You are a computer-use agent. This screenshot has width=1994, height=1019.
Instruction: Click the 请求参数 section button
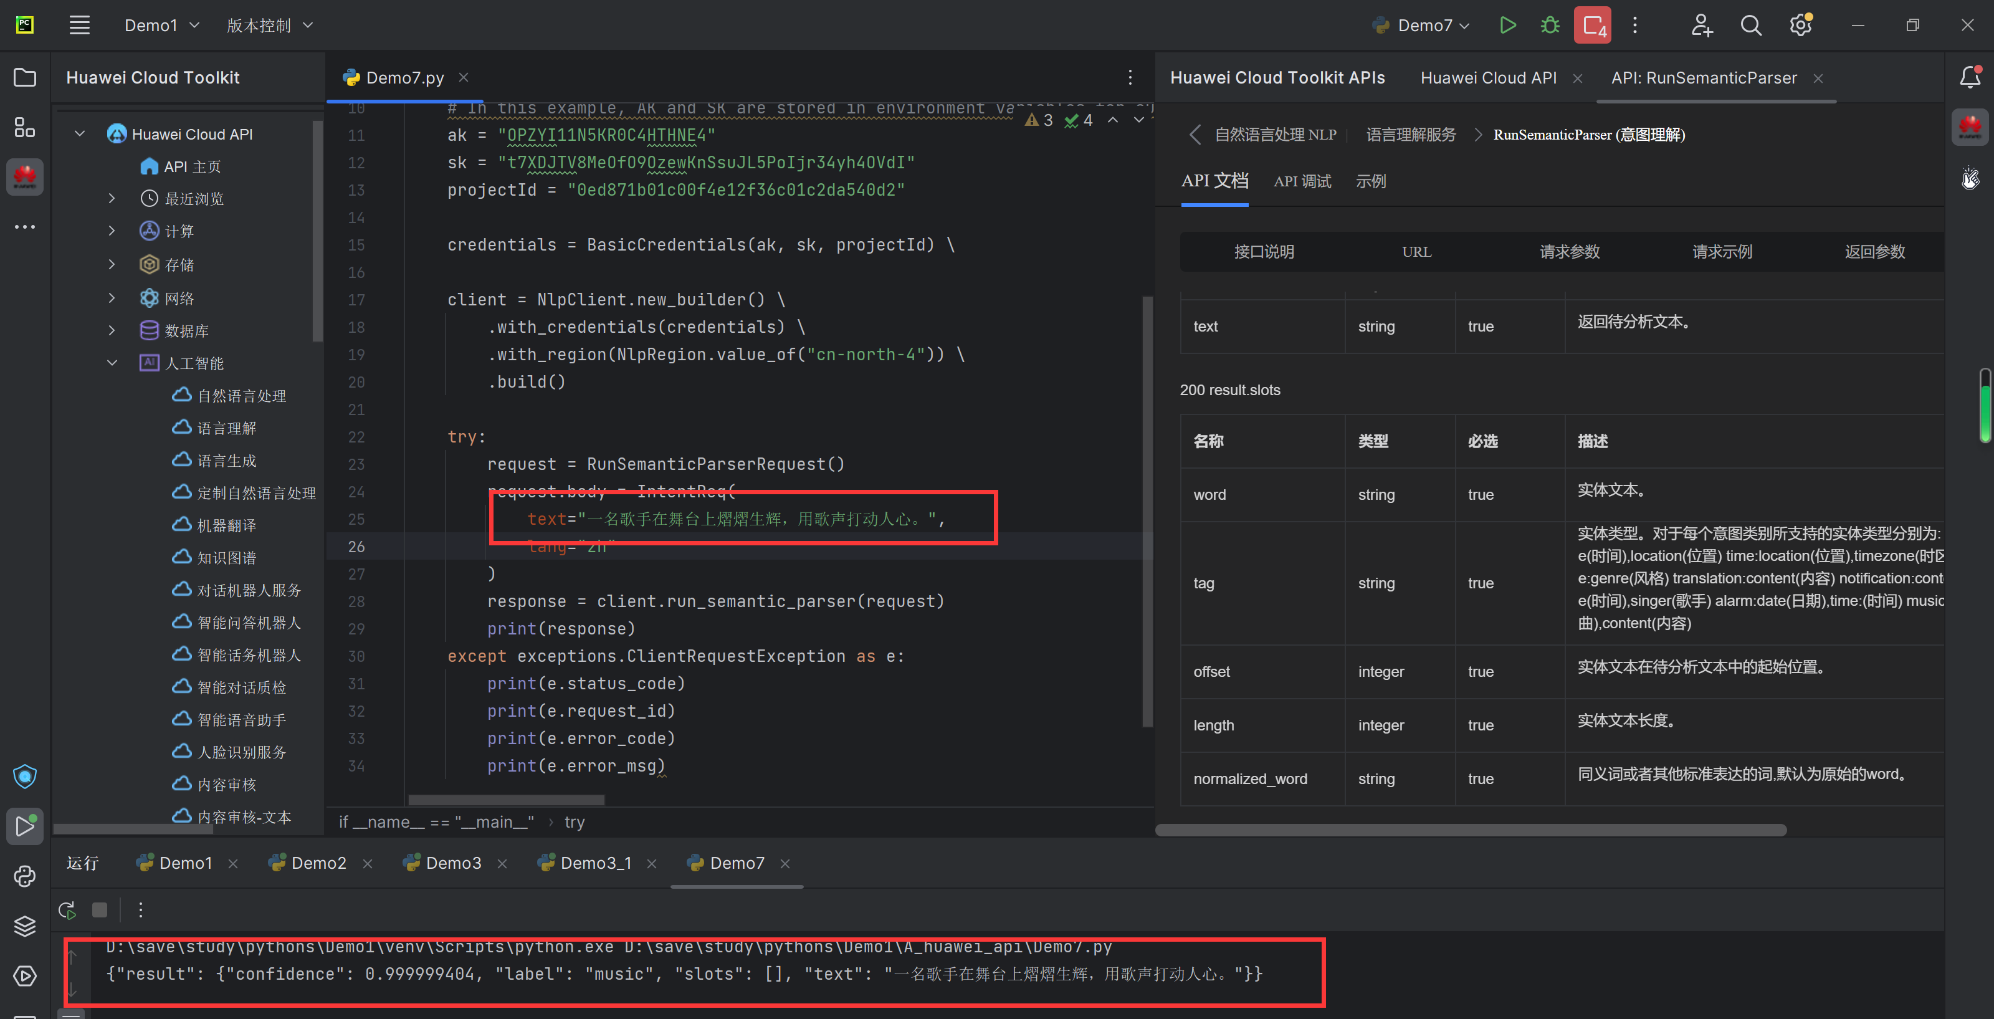1569,252
